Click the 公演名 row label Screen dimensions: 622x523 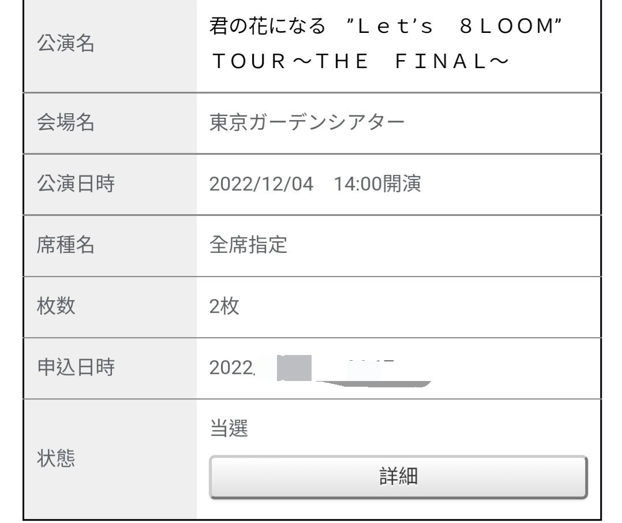coord(65,43)
